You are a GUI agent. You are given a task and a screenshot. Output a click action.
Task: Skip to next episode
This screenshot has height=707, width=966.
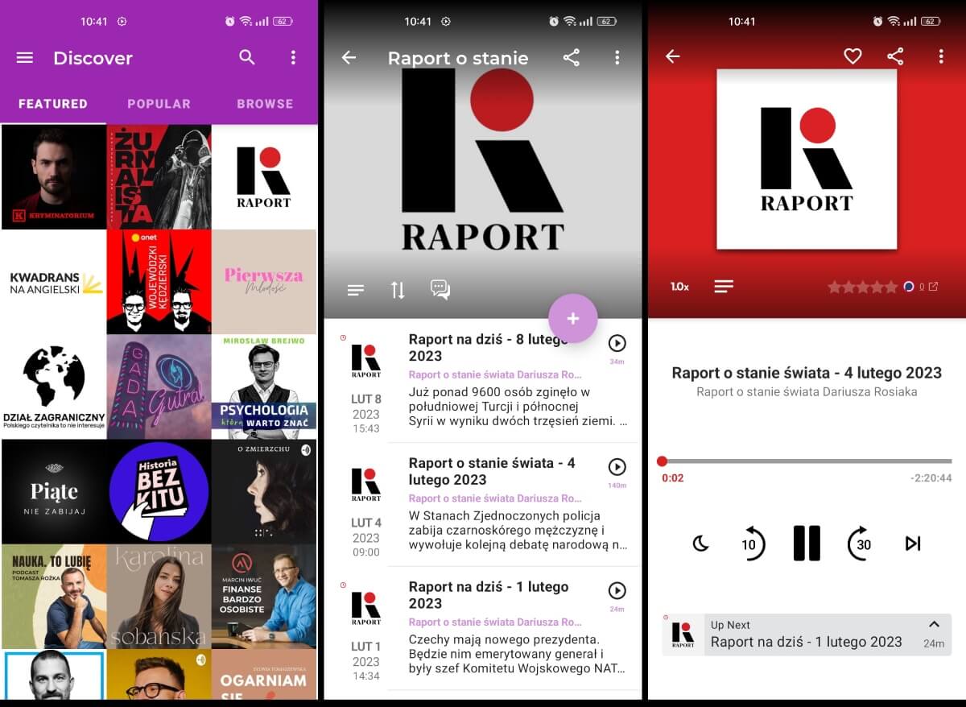(912, 544)
